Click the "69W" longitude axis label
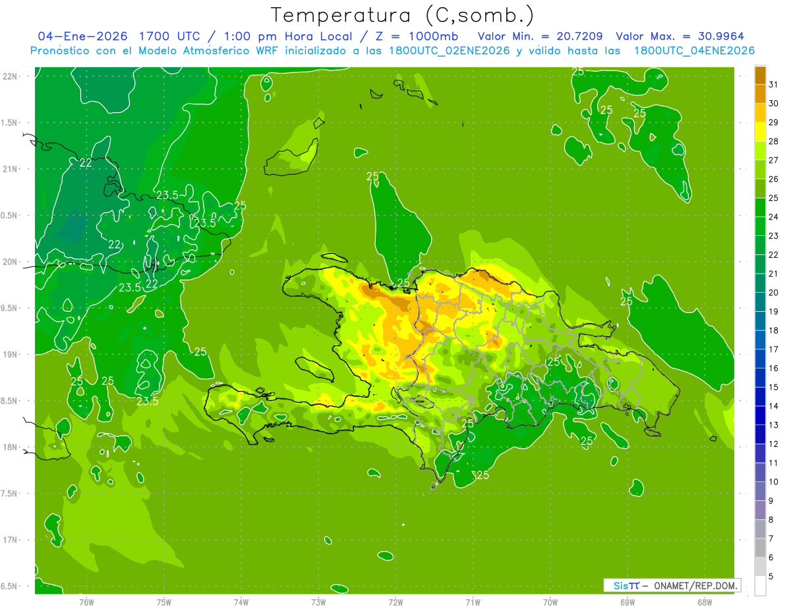791x611 pixels. pyautogui.click(x=628, y=602)
